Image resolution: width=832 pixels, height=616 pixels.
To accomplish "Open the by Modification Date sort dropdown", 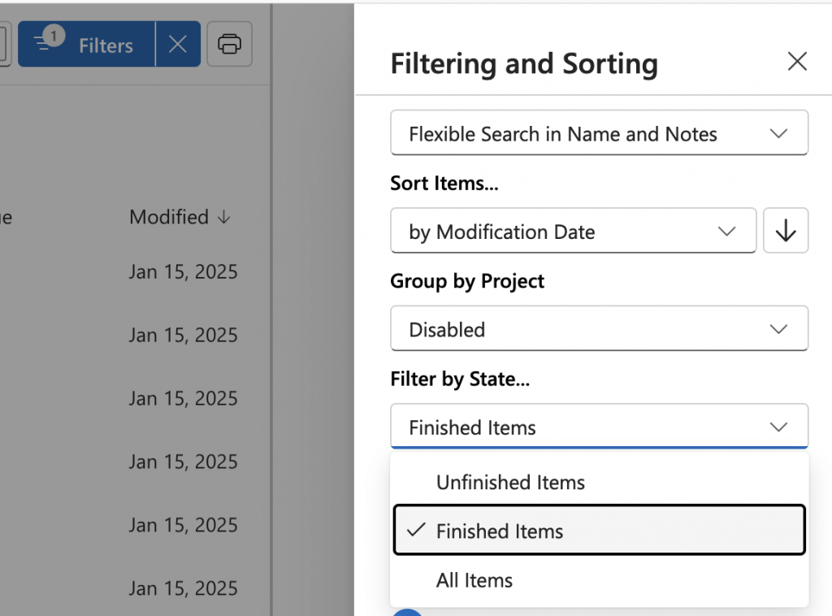I will click(573, 231).
